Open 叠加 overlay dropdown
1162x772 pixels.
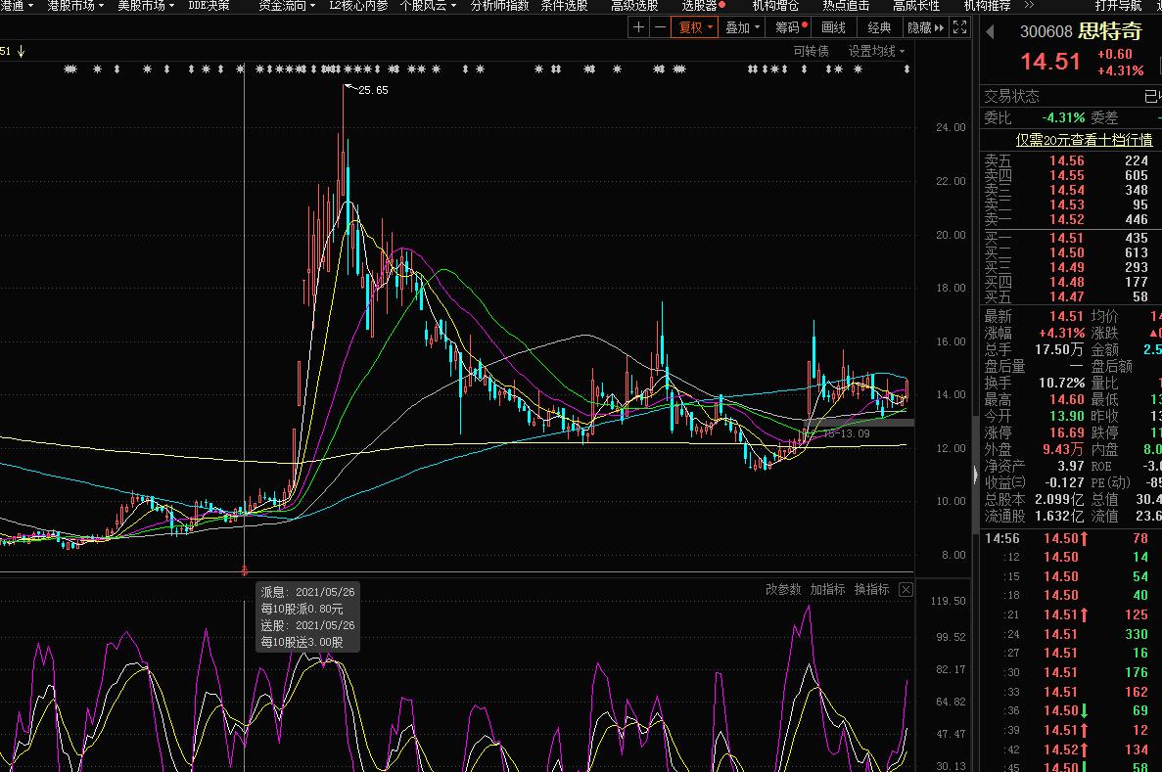742,27
